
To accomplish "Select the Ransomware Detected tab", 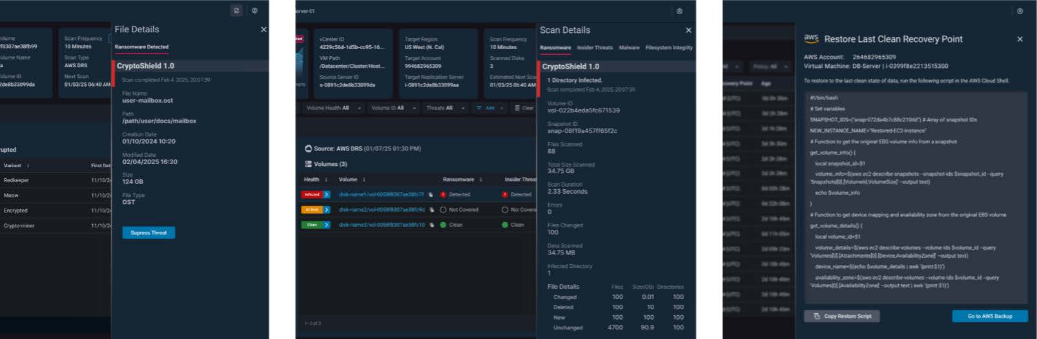I will 141,47.
